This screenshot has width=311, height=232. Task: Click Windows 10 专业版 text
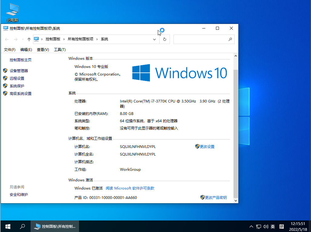[x=91, y=66]
